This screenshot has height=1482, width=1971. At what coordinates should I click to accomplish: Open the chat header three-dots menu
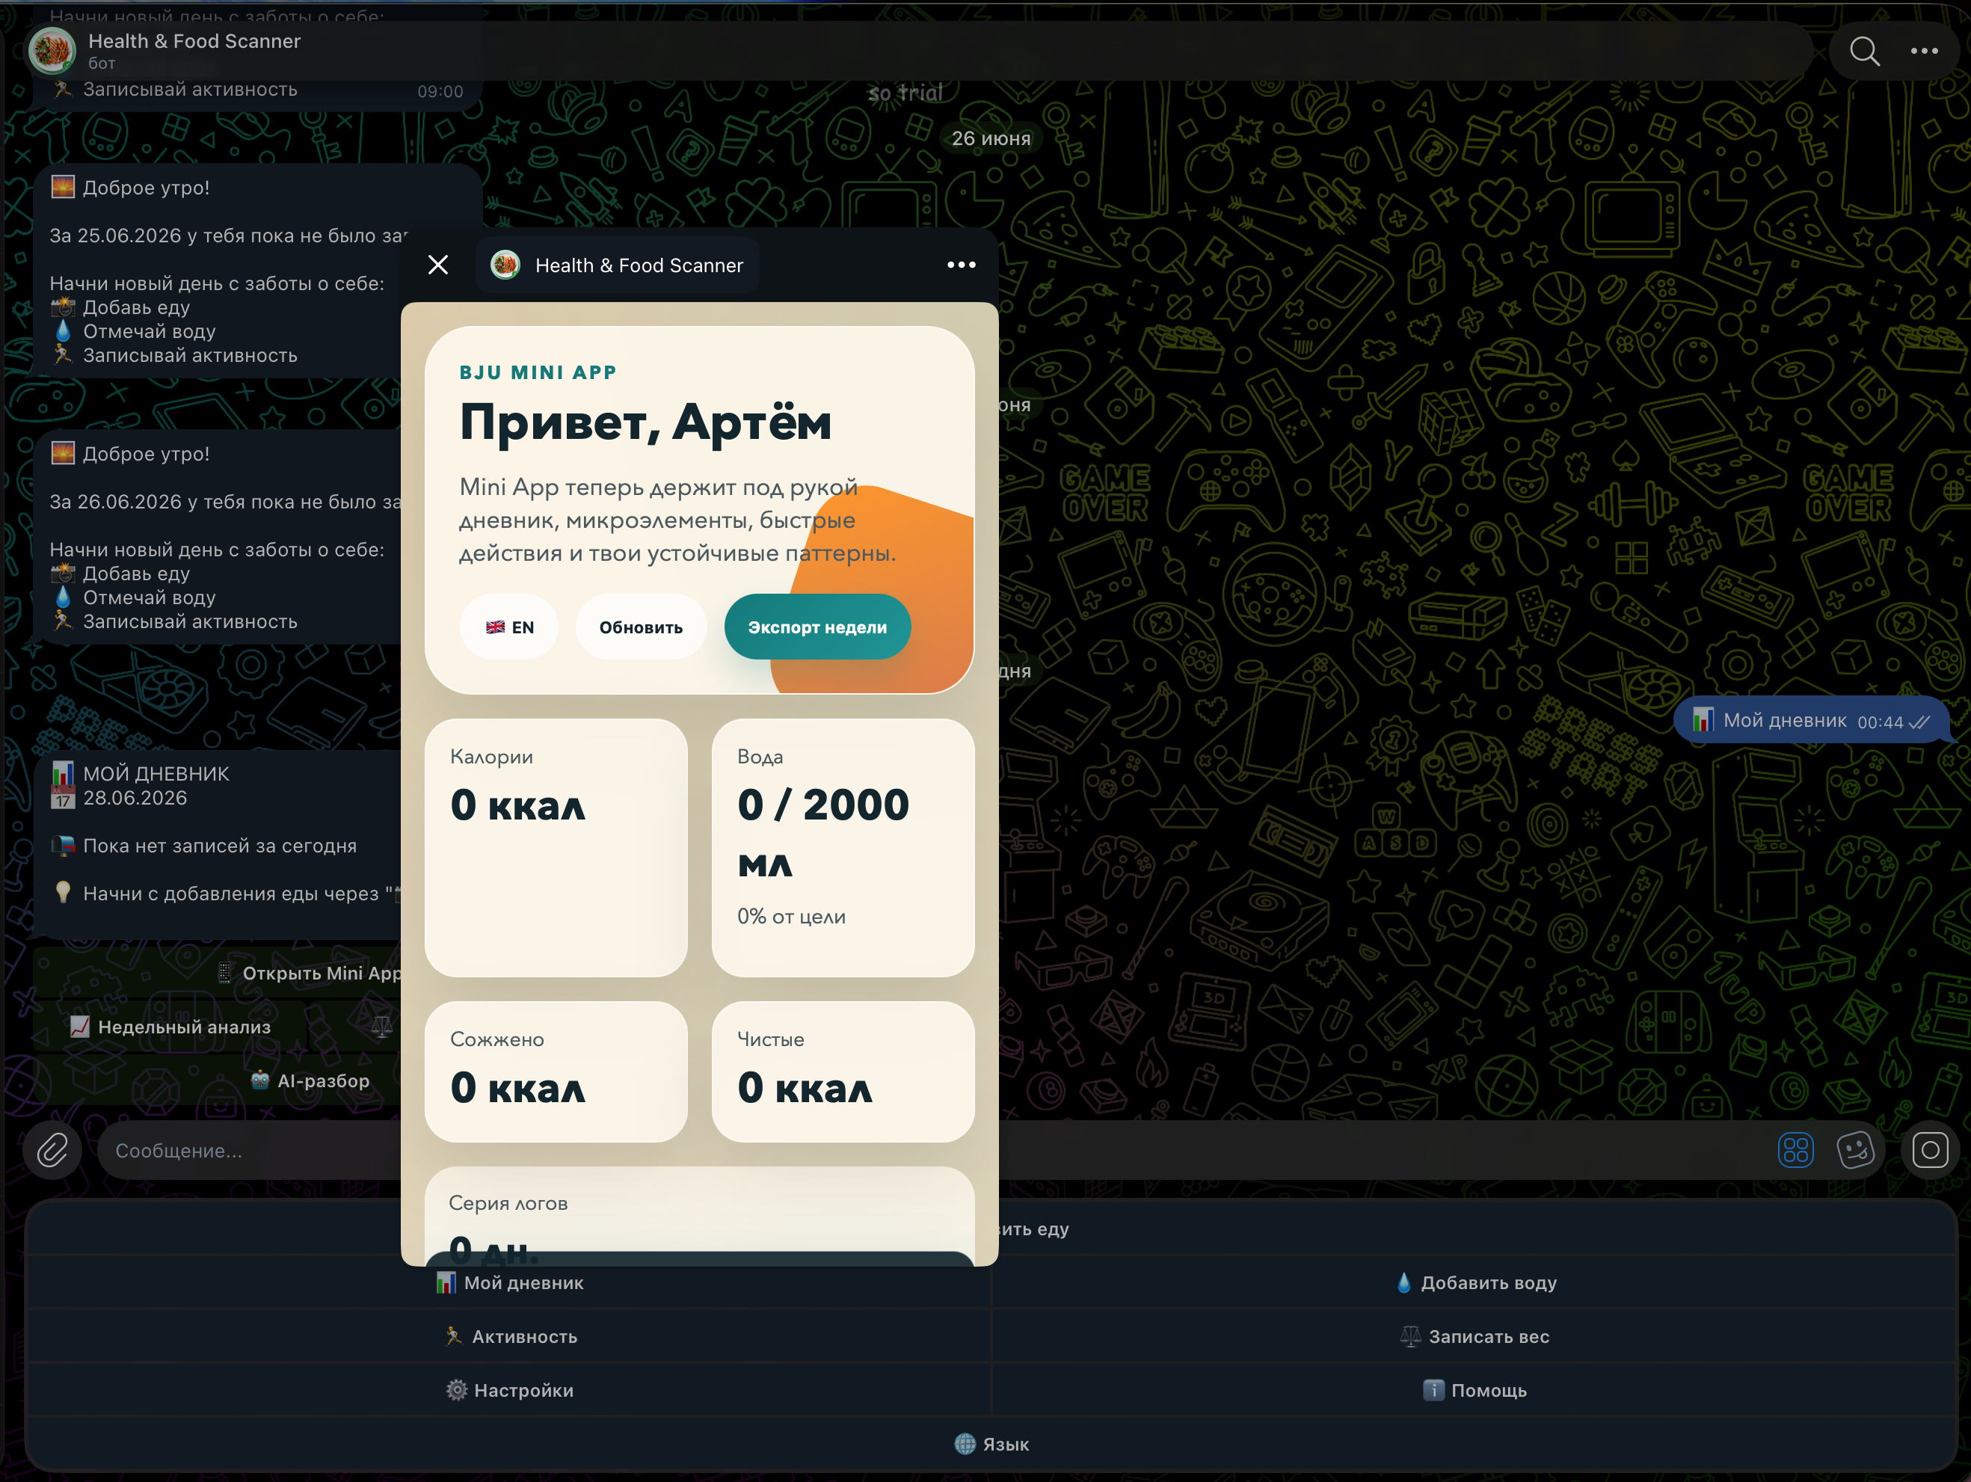pos(1924,51)
